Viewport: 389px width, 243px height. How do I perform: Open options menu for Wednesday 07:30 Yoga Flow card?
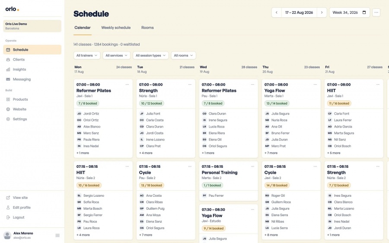252,210
